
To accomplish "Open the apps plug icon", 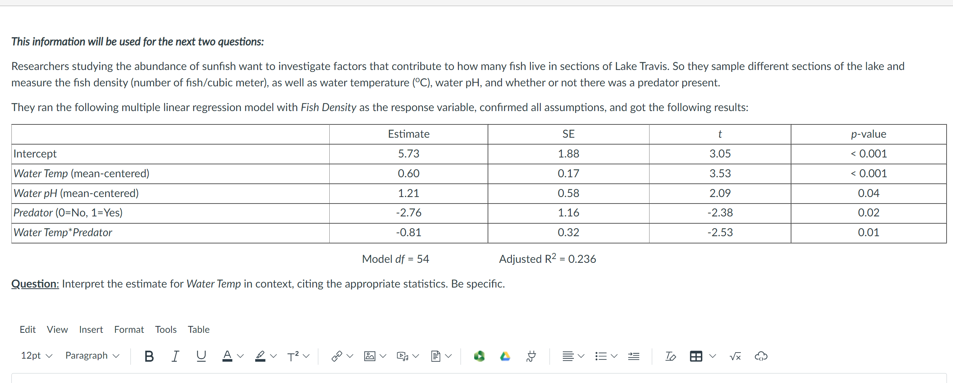I will [x=531, y=356].
